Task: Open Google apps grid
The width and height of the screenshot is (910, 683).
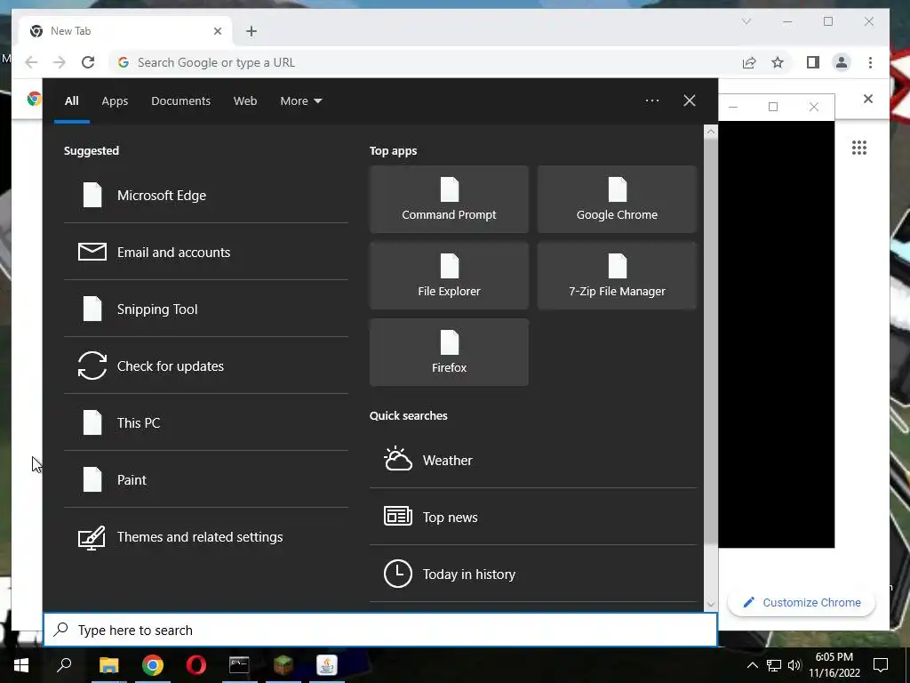Action: click(859, 148)
